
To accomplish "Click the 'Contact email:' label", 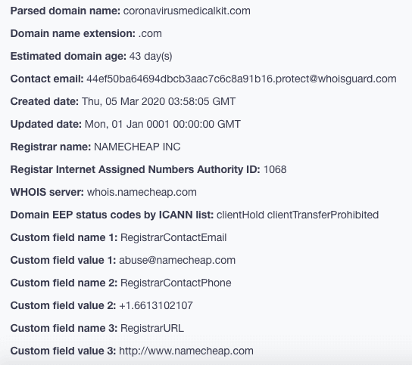I will coord(47,79).
